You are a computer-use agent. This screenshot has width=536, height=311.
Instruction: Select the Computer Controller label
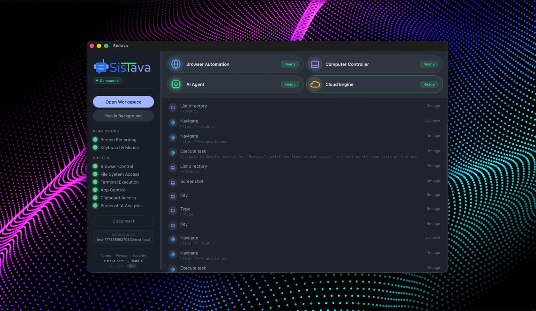[347, 64]
